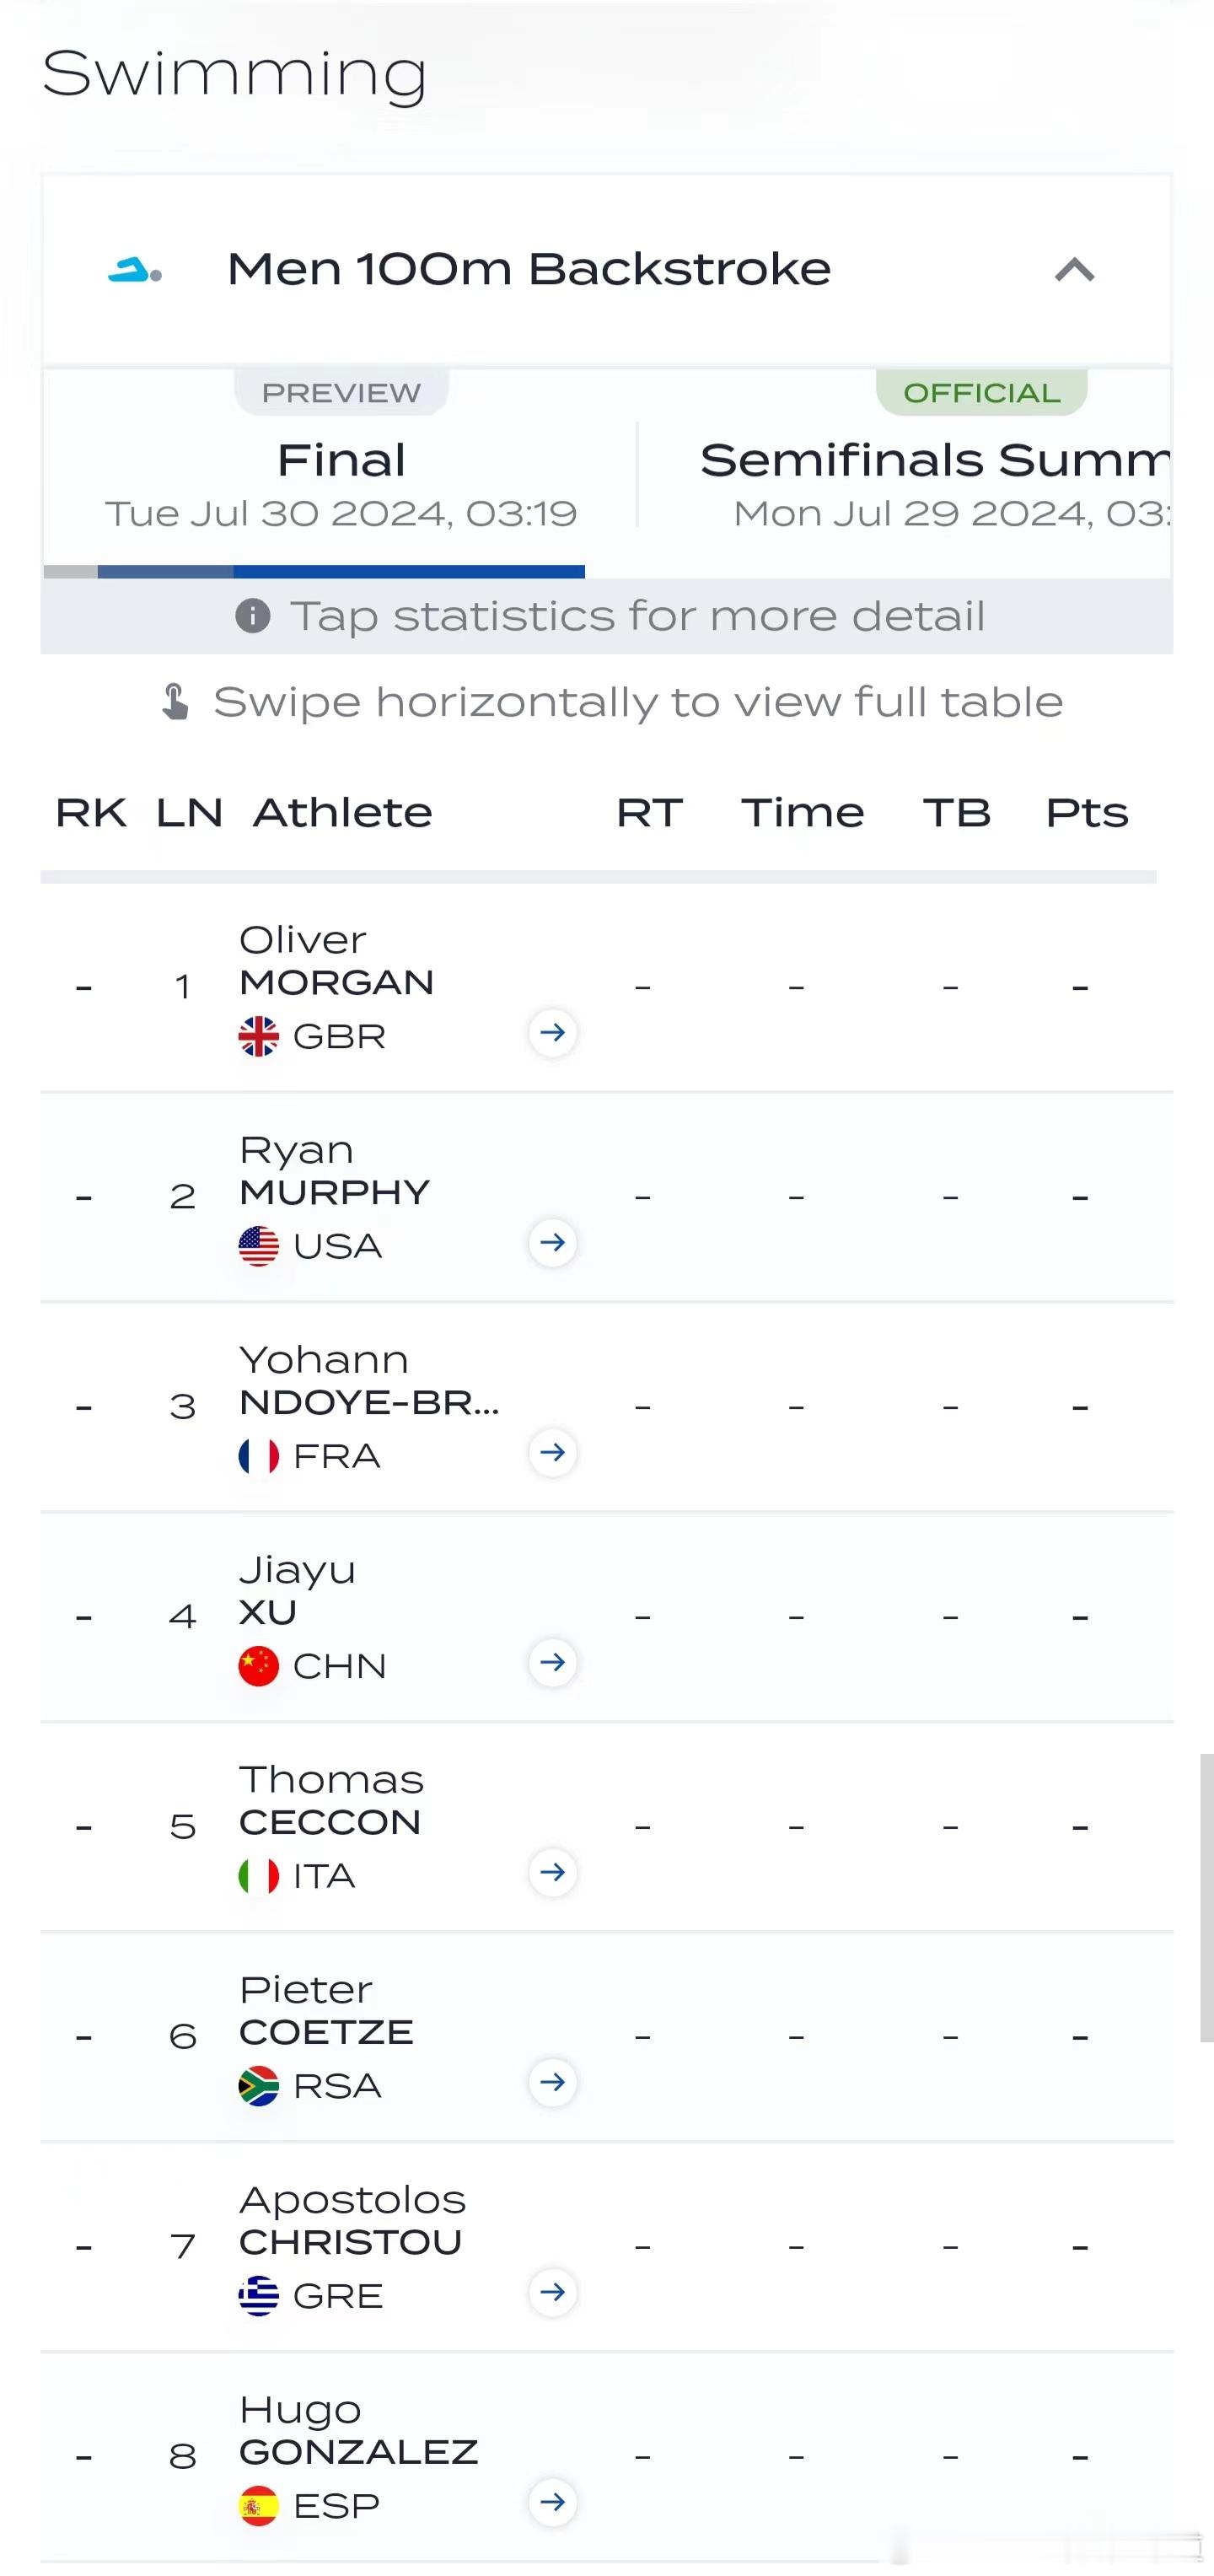Open Oliver Morgan's athlete arrow icon
This screenshot has width=1214, height=2576.
click(552, 1033)
